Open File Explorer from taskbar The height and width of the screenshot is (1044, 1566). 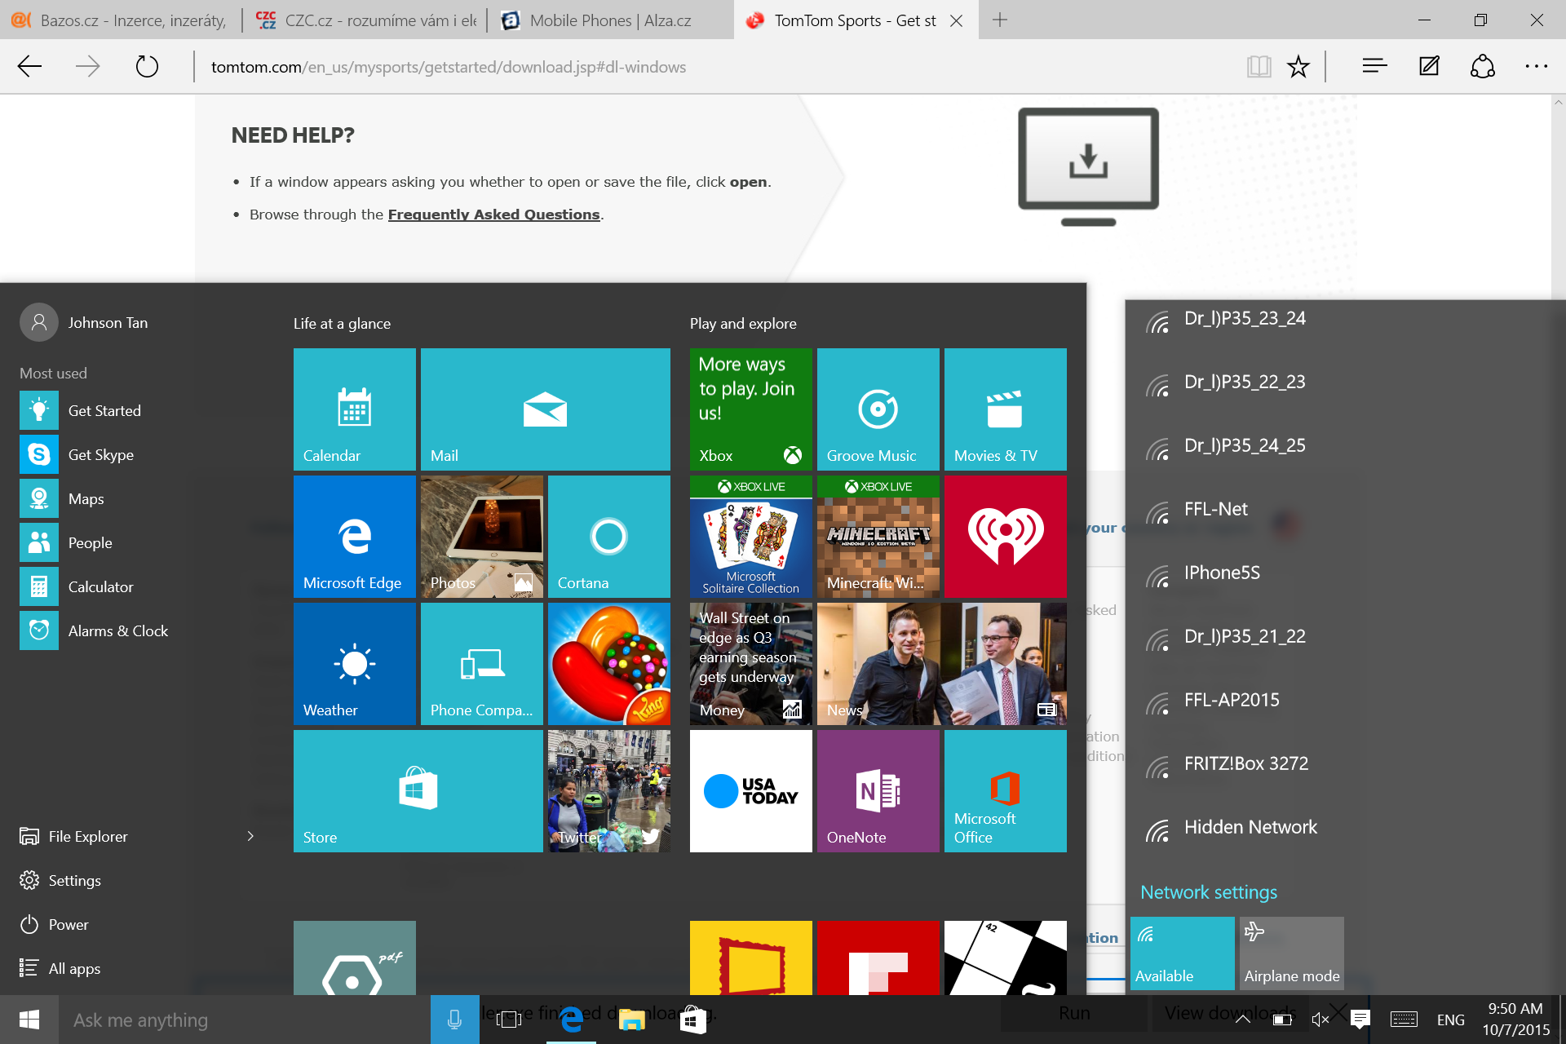[x=631, y=1020]
